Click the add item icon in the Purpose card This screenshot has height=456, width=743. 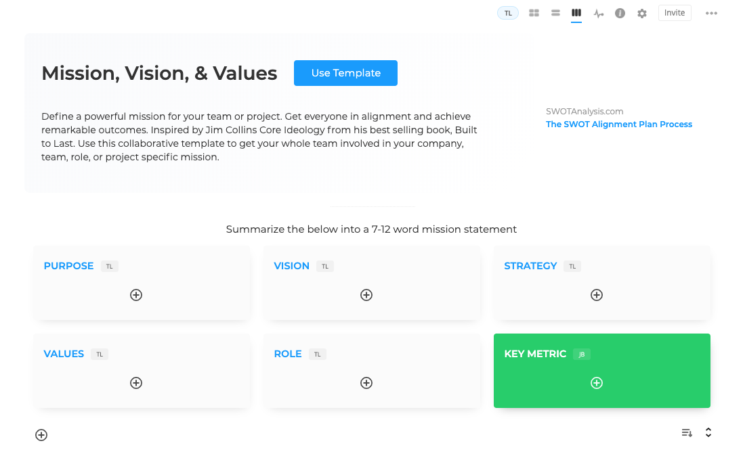pyautogui.click(x=135, y=295)
